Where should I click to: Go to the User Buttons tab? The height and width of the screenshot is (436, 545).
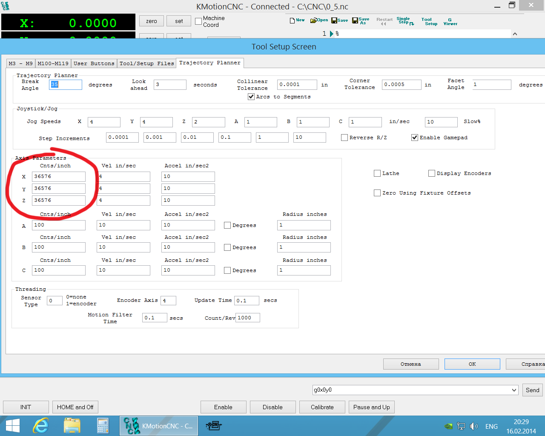pyautogui.click(x=94, y=63)
